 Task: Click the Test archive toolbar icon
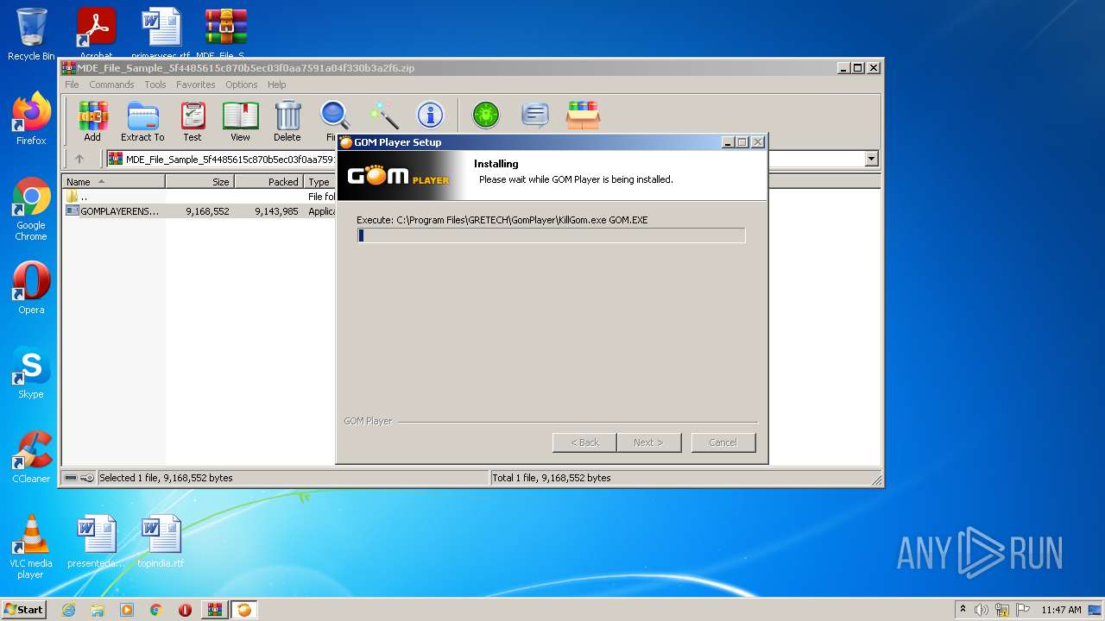click(x=193, y=122)
